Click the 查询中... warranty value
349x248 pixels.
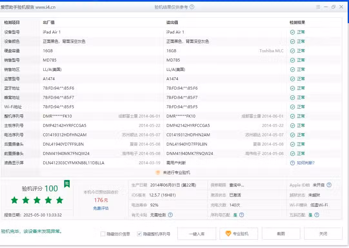tap(237, 185)
